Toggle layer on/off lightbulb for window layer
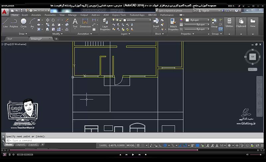Image resolution: width=266 pixels, height=162 pixels. click(x=113, y=20)
